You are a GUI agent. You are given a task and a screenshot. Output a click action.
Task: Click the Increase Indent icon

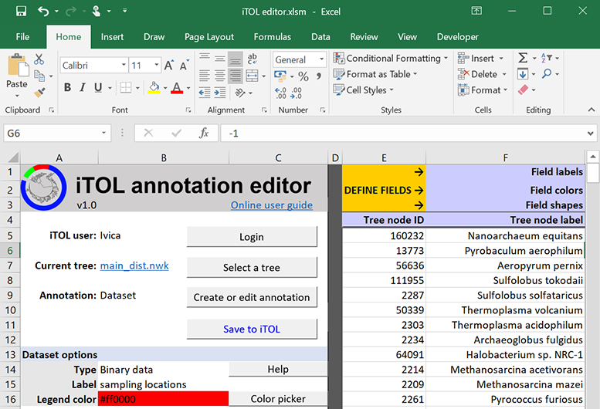coord(220,92)
